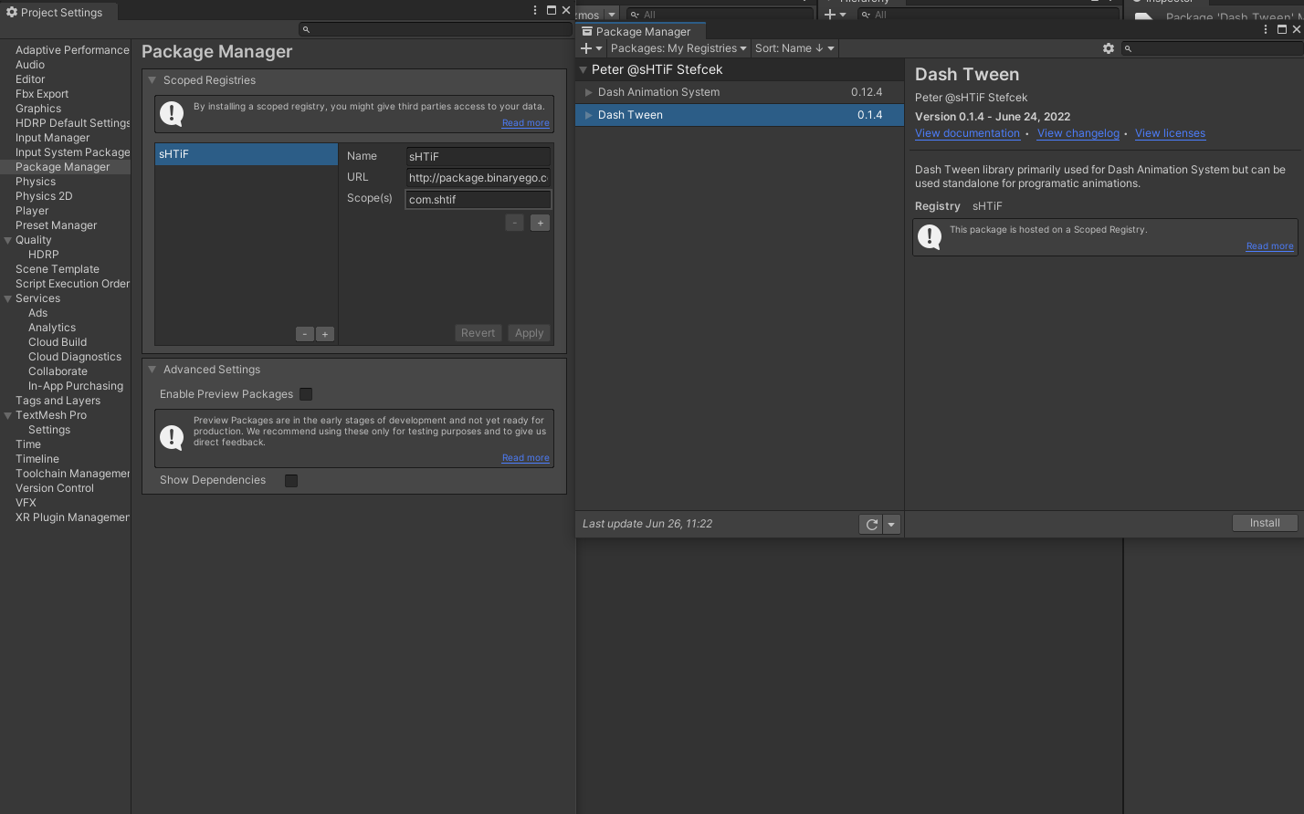The height and width of the screenshot is (814, 1304).
Task: Click Apply for the scoped registry changes
Action: click(529, 333)
